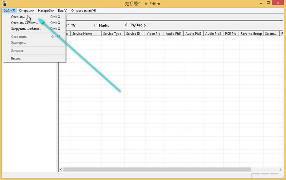Open the Вид(V) menu
The height and width of the screenshot is (180, 286).
click(x=63, y=11)
